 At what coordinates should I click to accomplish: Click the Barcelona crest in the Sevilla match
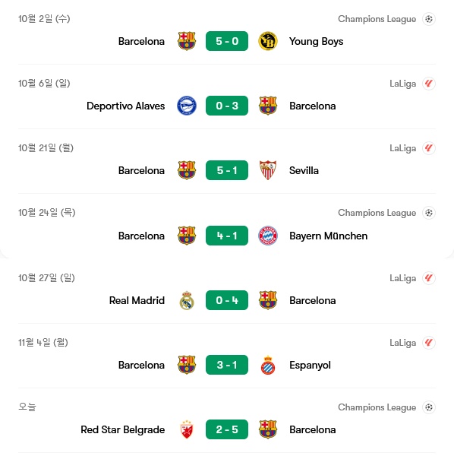(187, 170)
